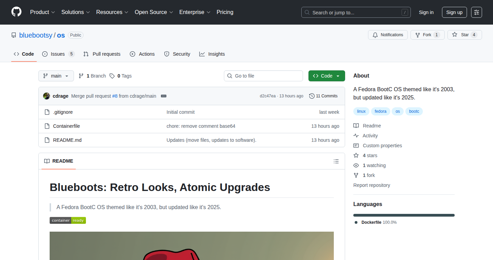Click the container ready badge
Viewport: 493px width, 260px height.
point(68,220)
